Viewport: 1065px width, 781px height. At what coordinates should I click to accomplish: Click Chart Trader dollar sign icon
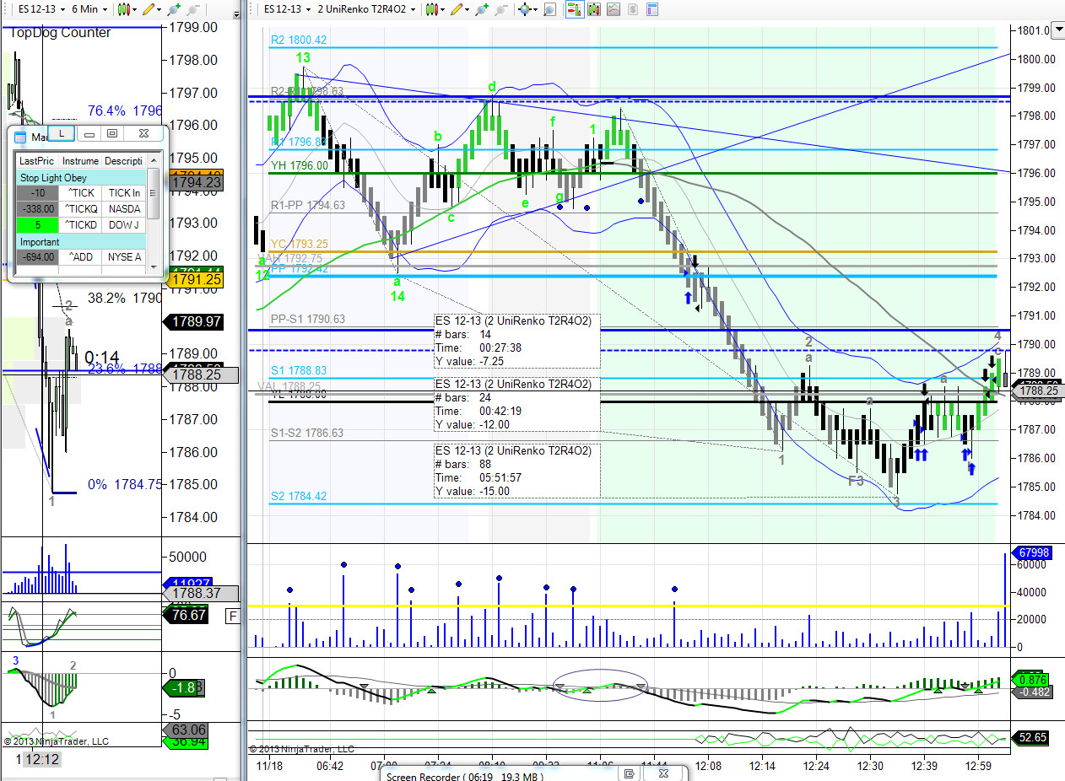(632, 9)
